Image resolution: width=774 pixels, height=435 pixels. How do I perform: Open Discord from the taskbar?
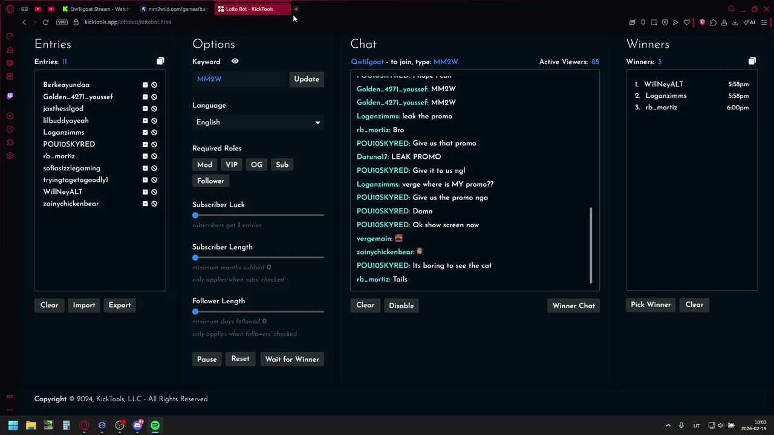coord(137,425)
